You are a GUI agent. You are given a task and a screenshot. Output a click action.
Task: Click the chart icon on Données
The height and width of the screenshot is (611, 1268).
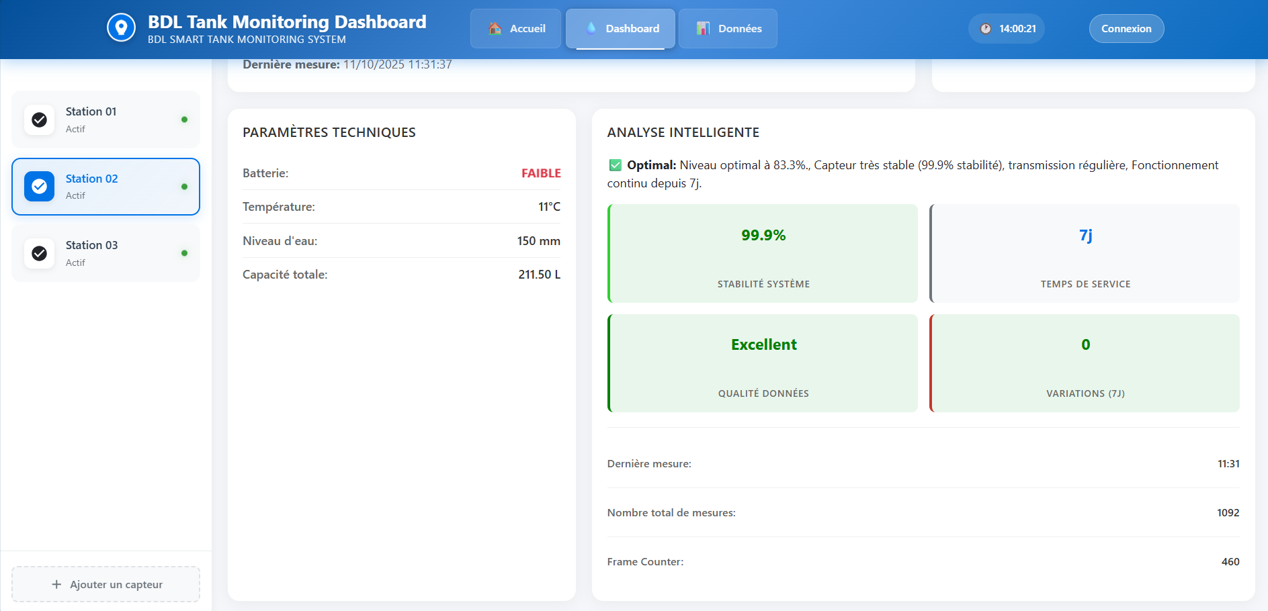pos(703,28)
